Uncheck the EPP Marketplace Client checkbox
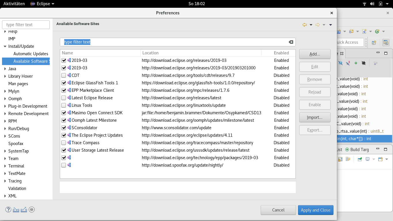Screen dimensions: 393x221 [x=64, y=90]
